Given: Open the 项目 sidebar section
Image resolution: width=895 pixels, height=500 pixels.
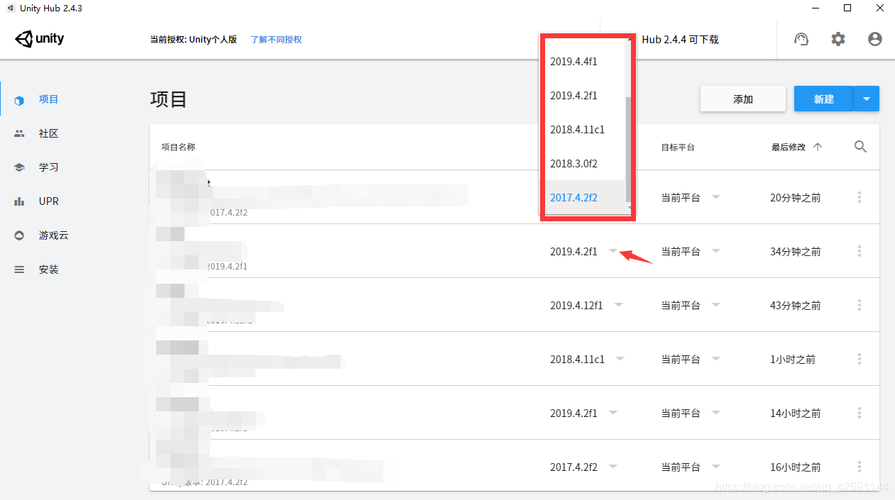Looking at the screenshot, I should 48,99.
